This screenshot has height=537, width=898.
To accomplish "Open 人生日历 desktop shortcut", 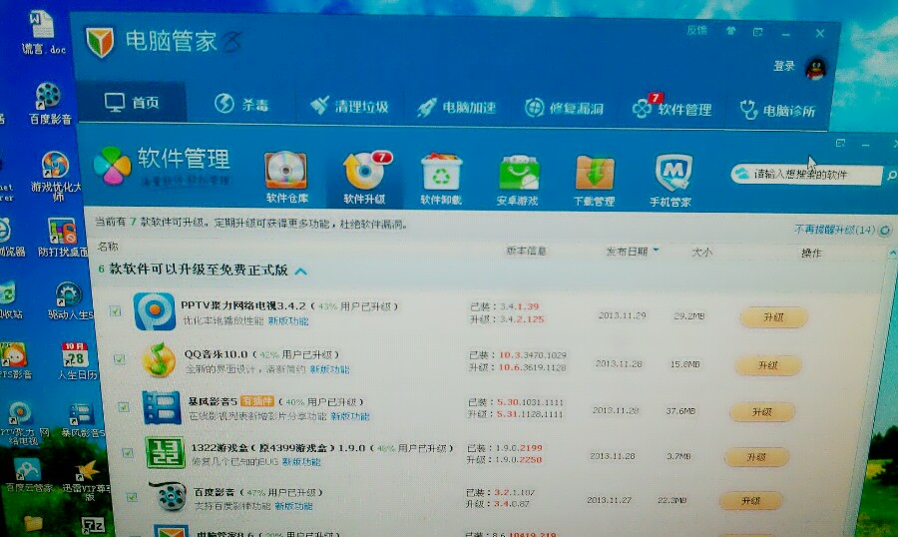I will (76, 361).
